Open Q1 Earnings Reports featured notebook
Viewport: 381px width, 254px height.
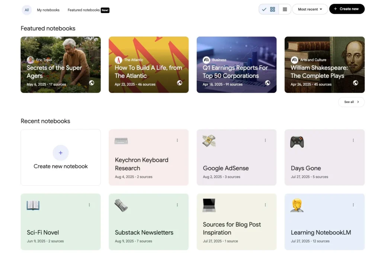tap(236, 65)
